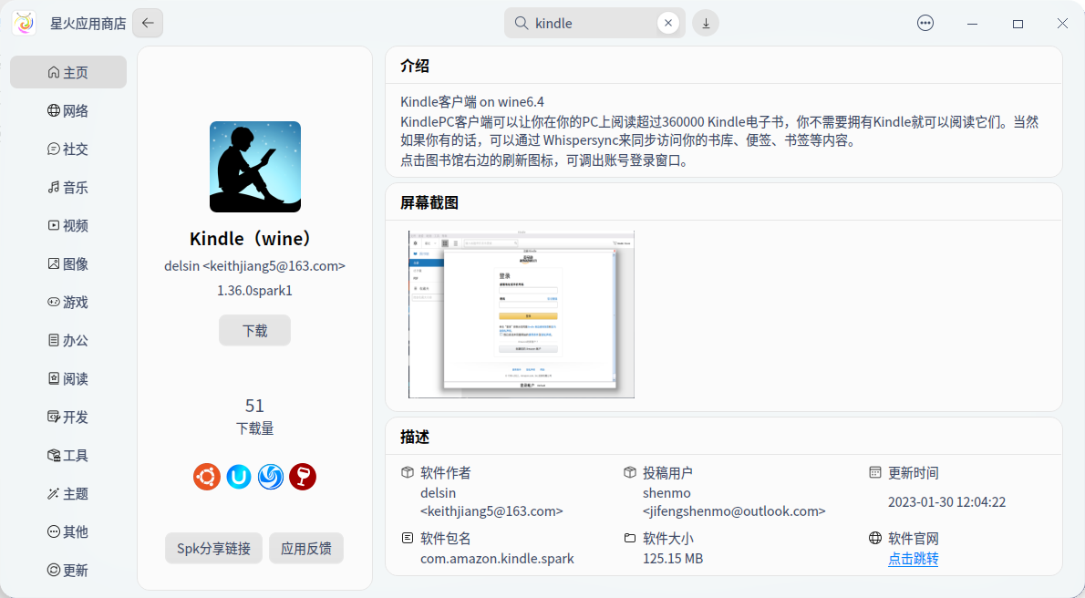The width and height of the screenshot is (1085, 598).
Task: Click the 描述 section heading
Action: tap(415, 437)
